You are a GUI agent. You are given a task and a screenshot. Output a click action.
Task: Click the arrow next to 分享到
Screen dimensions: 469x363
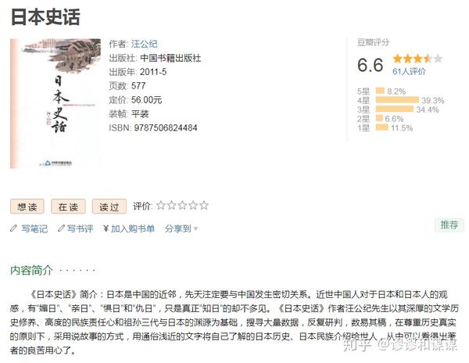pos(195,229)
